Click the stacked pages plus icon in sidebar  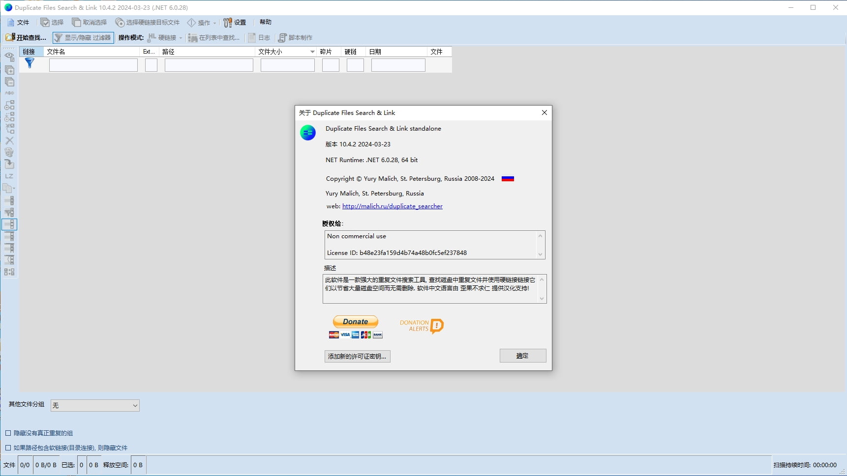pyautogui.click(x=9, y=70)
